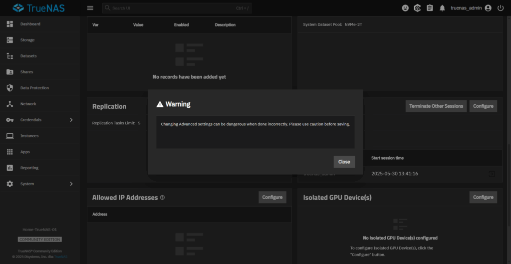Click the Apps grid icon

10,152
